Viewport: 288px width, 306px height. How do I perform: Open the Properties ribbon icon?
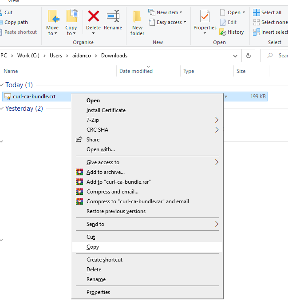pyautogui.click(x=205, y=17)
